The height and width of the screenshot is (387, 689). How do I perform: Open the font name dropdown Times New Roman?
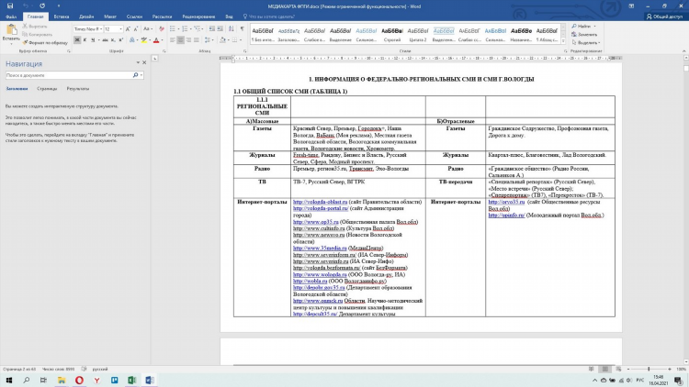click(x=101, y=29)
